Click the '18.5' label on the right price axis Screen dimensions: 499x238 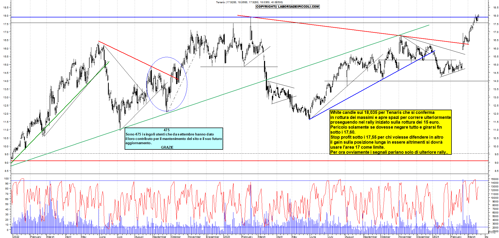point(496,8)
